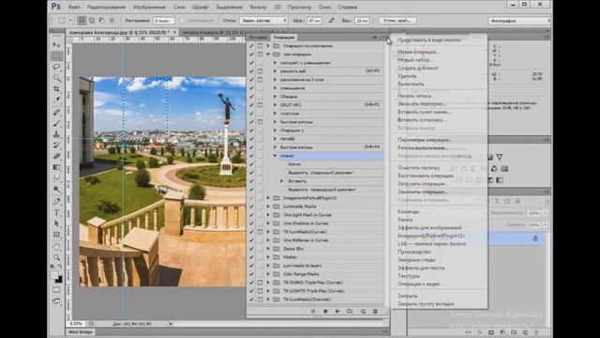Select the Horizontal Type tool
600x338 pixels.
click(56, 212)
